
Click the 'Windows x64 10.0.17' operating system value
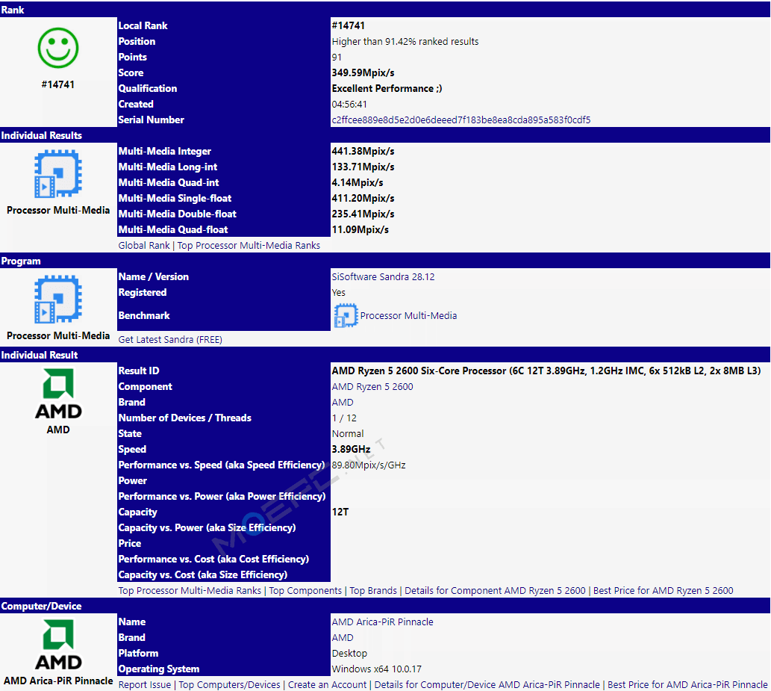point(376,669)
